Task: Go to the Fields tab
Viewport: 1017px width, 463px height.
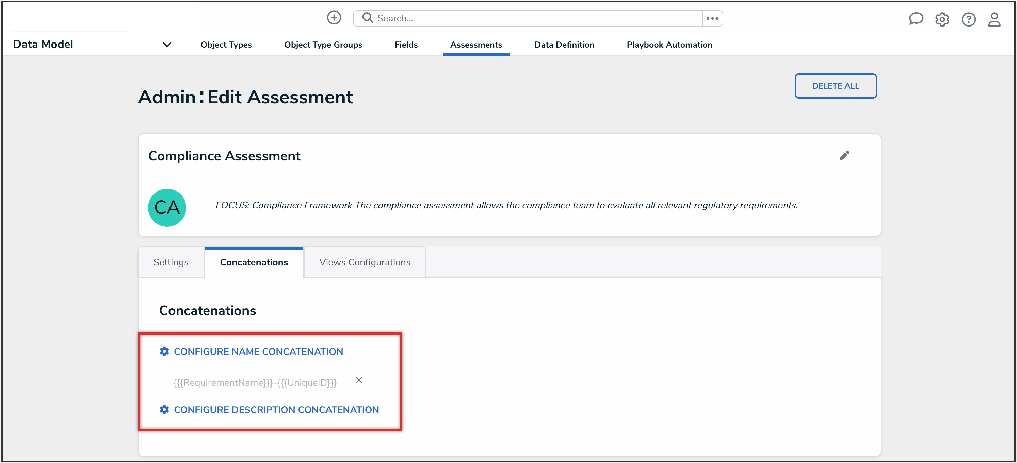Action: click(x=406, y=45)
